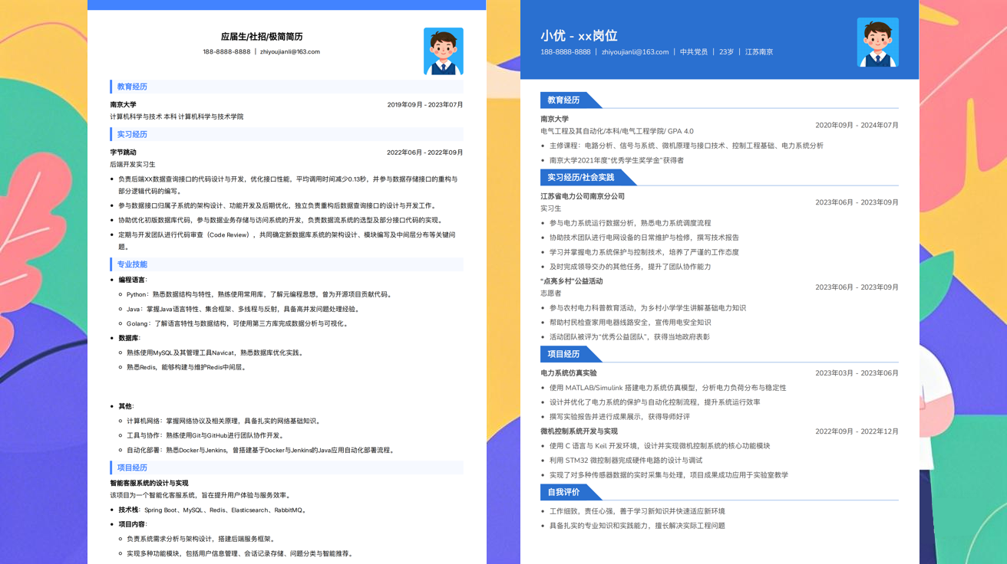Select company name 字节跳动
Image resolution: width=1007 pixels, height=564 pixels.
click(x=123, y=152)
